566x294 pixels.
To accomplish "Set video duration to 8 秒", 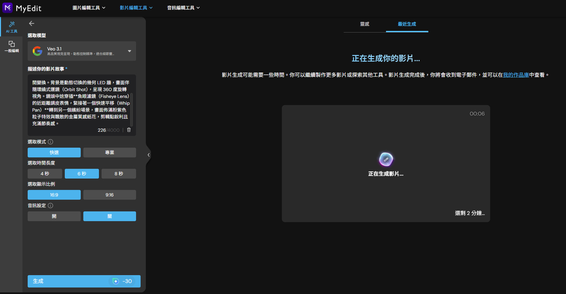I will (119, 173).
